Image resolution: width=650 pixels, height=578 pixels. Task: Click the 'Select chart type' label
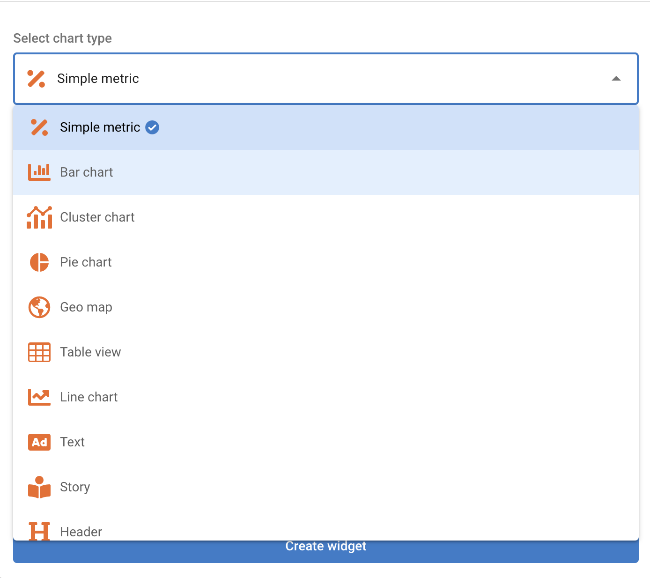[x=63, y=38]
